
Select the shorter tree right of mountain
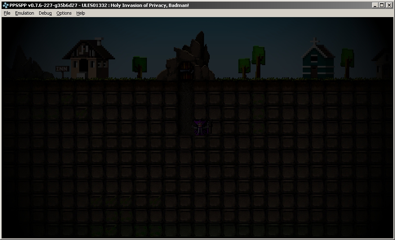click(x=244, y=67)
